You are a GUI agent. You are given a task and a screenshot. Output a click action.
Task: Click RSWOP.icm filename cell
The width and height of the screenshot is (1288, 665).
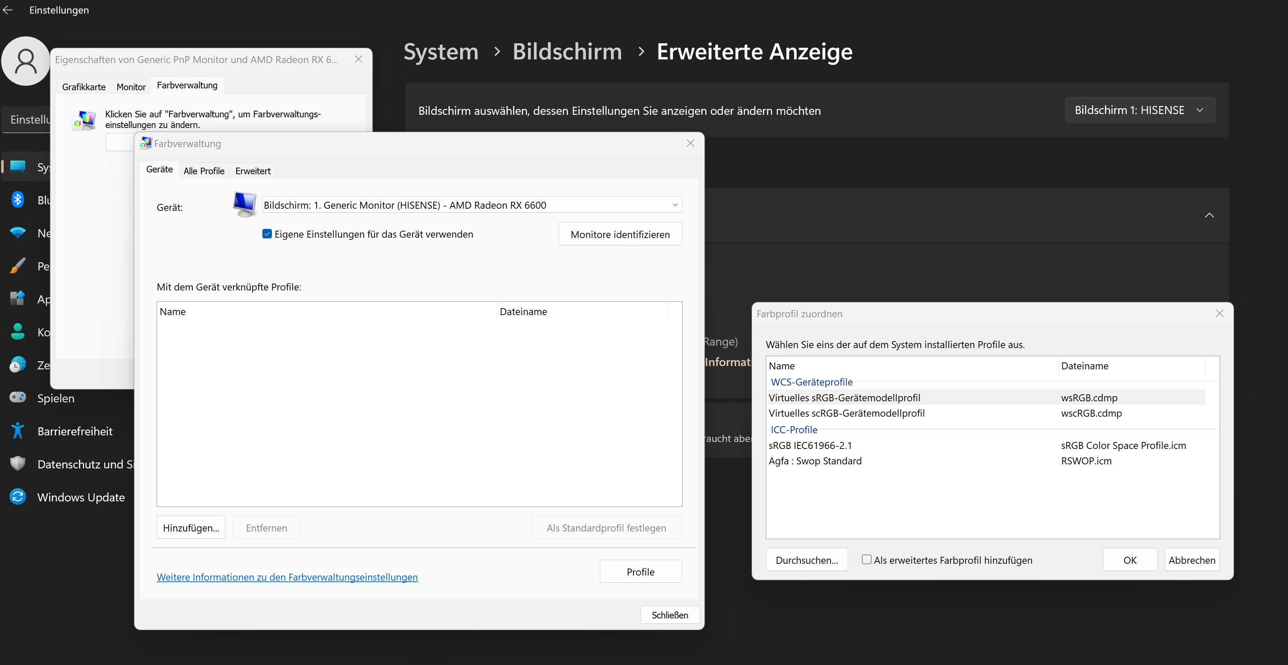[x=1086, y=461]
